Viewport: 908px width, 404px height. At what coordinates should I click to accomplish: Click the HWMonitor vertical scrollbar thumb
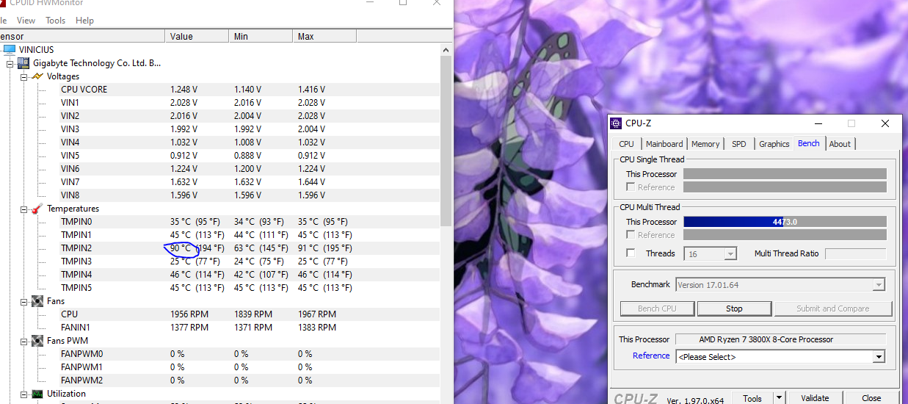click(446, 141)
